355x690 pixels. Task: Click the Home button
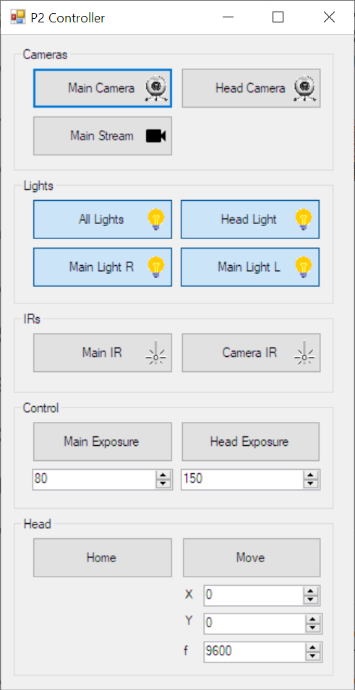pyautogui.click(x=103, y=558)
